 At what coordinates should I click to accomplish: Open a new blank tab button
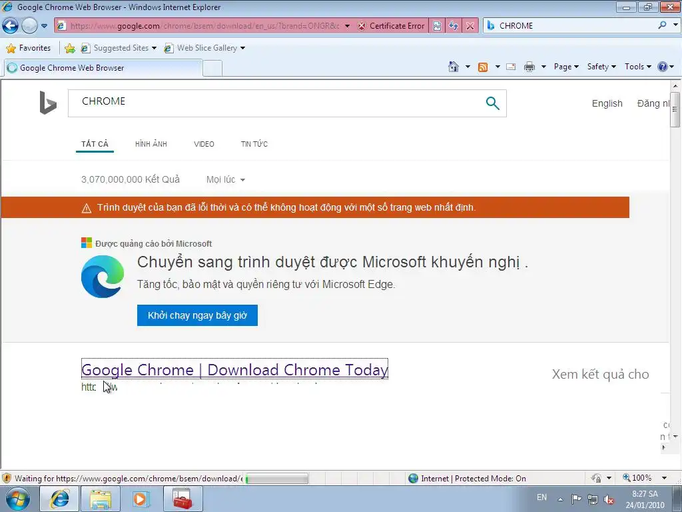[212, 69]
